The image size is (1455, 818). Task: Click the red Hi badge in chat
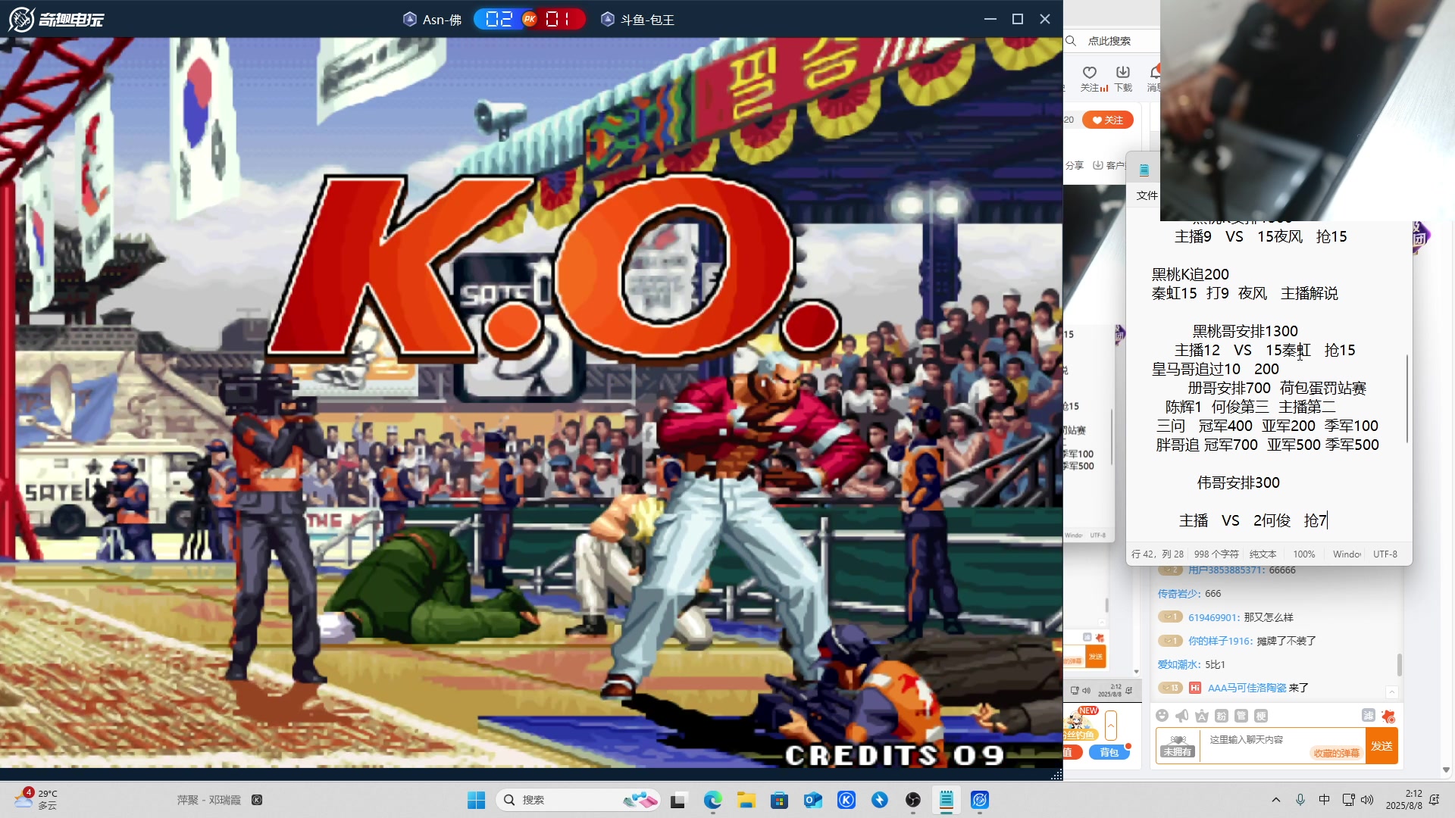pyautogui.click(x=1195, y=688)
